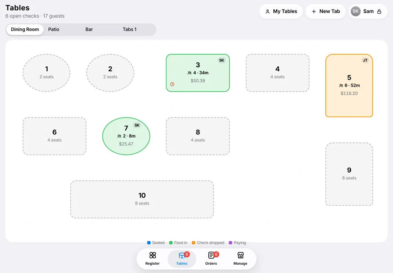
Task: Open the Sam user account button
Action: [x=368, y=11]
